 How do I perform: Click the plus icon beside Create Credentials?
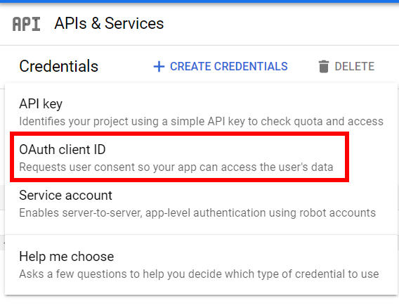click(x=159, y=67)
